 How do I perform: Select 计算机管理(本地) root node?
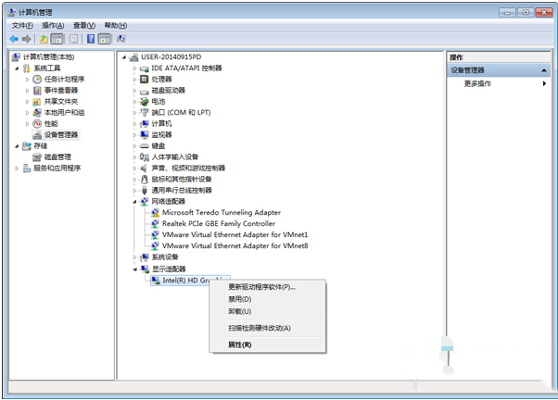tap(48, 56)
